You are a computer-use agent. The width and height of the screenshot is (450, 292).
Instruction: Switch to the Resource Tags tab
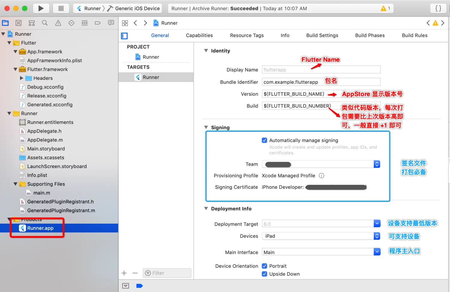pyautogui.click(x=247, y=35)
